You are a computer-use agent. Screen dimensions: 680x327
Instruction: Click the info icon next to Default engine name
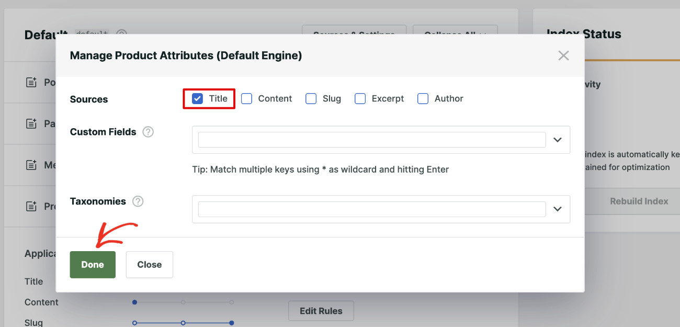[121, 34]
